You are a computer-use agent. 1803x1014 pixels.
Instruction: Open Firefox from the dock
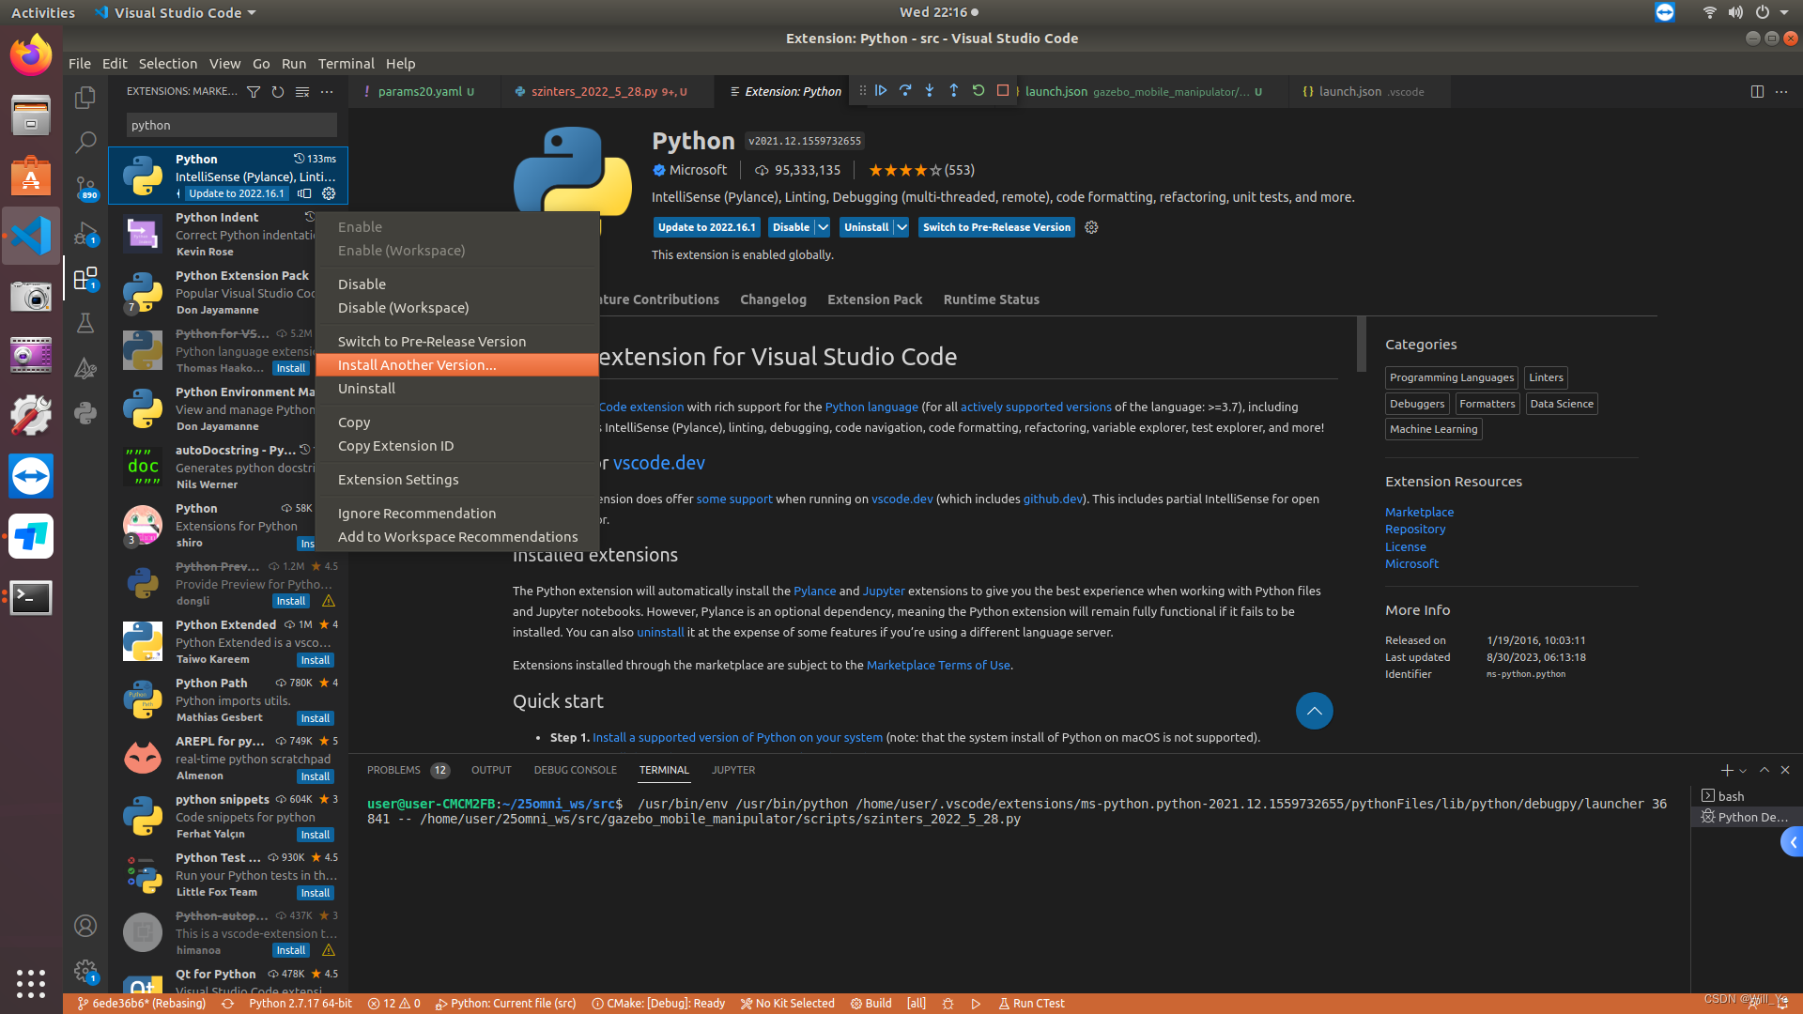pos(31,55)
